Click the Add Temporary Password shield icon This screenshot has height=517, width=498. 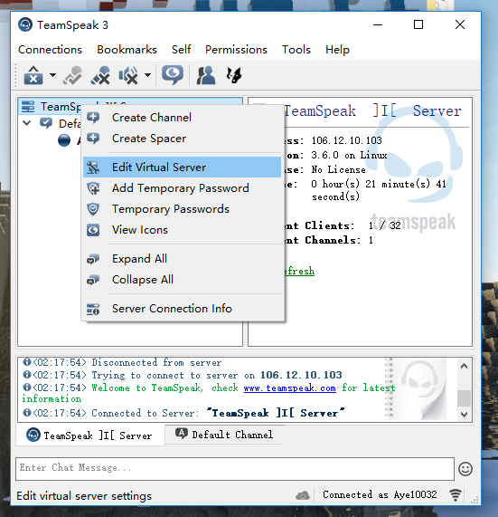click(93, 188)
